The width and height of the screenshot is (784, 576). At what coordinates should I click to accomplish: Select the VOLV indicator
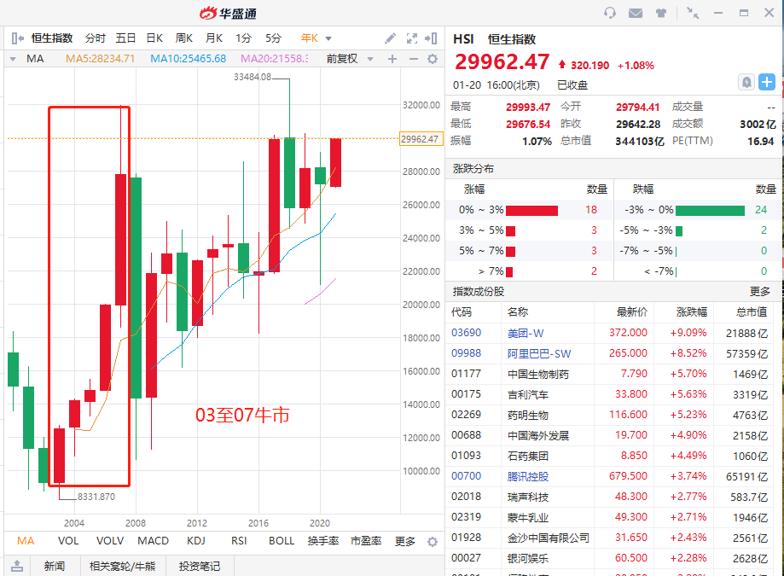(x=110, y=541)
